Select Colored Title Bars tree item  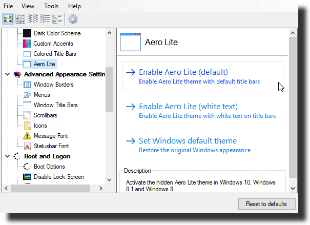pyautogui.click(x=55, y=54)
